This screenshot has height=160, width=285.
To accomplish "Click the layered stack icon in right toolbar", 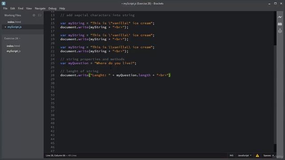I will point(280,31).
